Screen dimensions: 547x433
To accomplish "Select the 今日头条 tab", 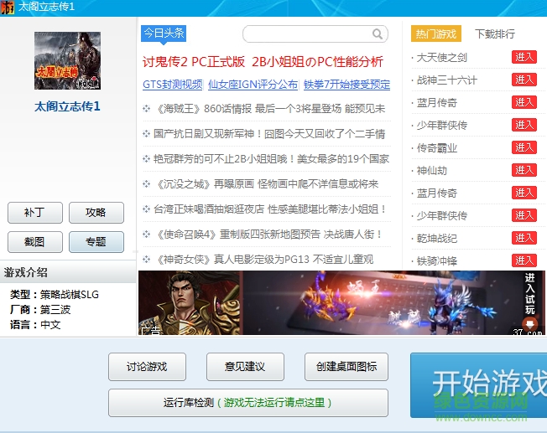I will pos(164,34).
